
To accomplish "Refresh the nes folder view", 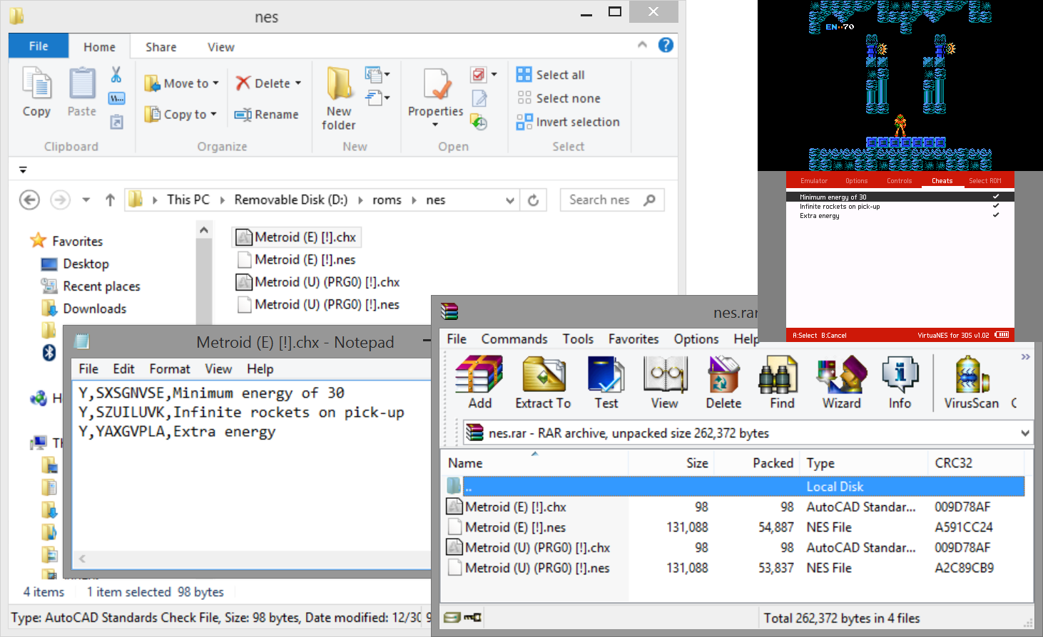I will tap(533, 200).
